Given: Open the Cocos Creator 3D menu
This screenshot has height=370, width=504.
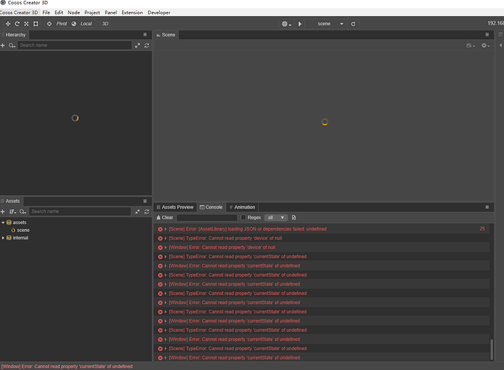Looking at the screenshot, I should [19, 13].
